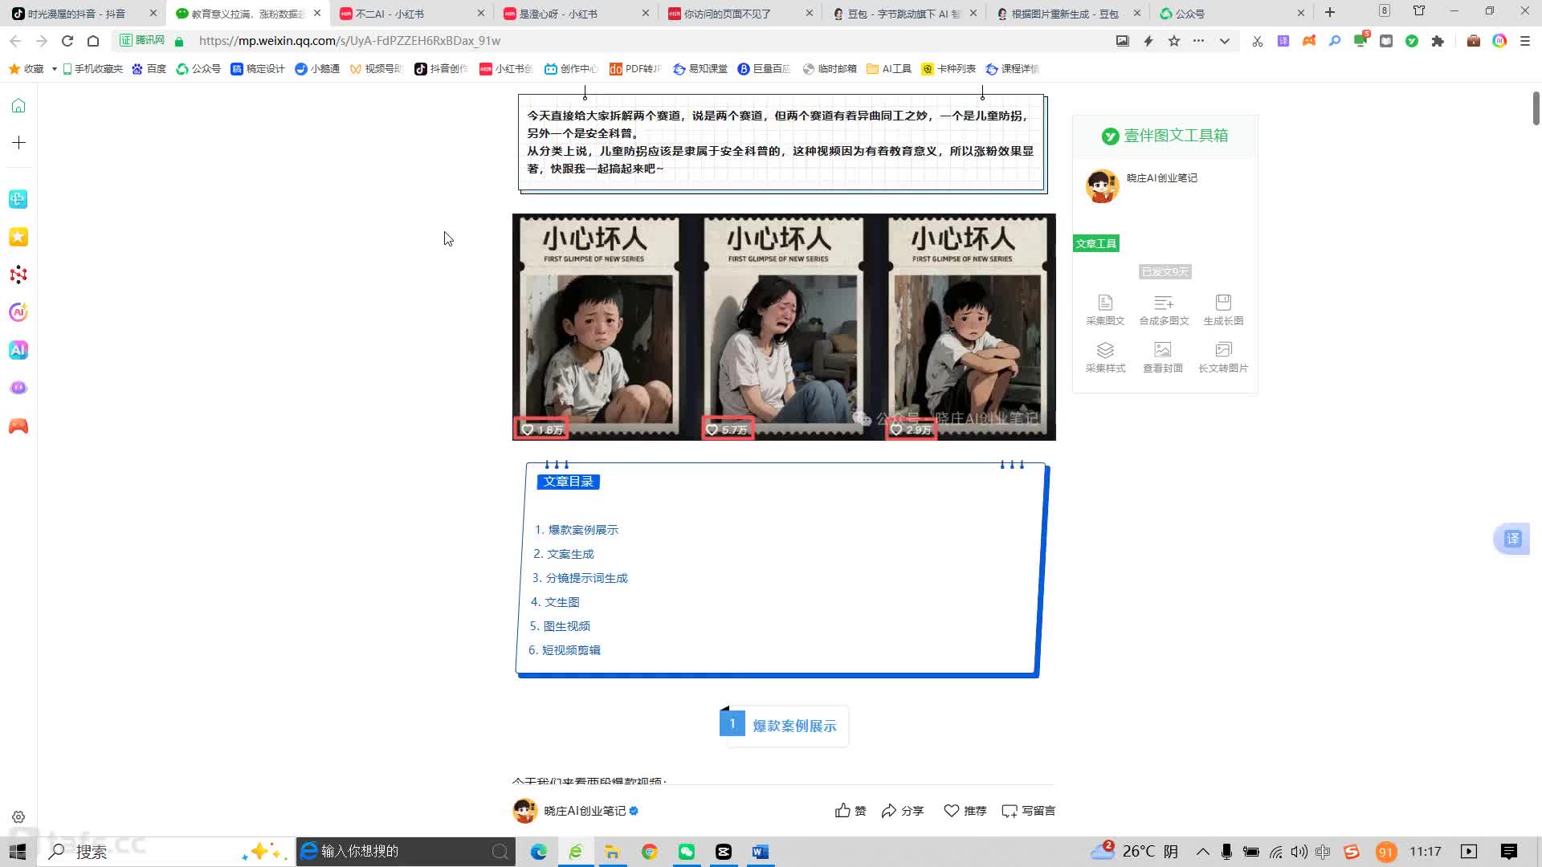Viewport: 1542px width, 867px height.
Task: Expand the address bar chevron dropdown
Action: click(1224, 41)
